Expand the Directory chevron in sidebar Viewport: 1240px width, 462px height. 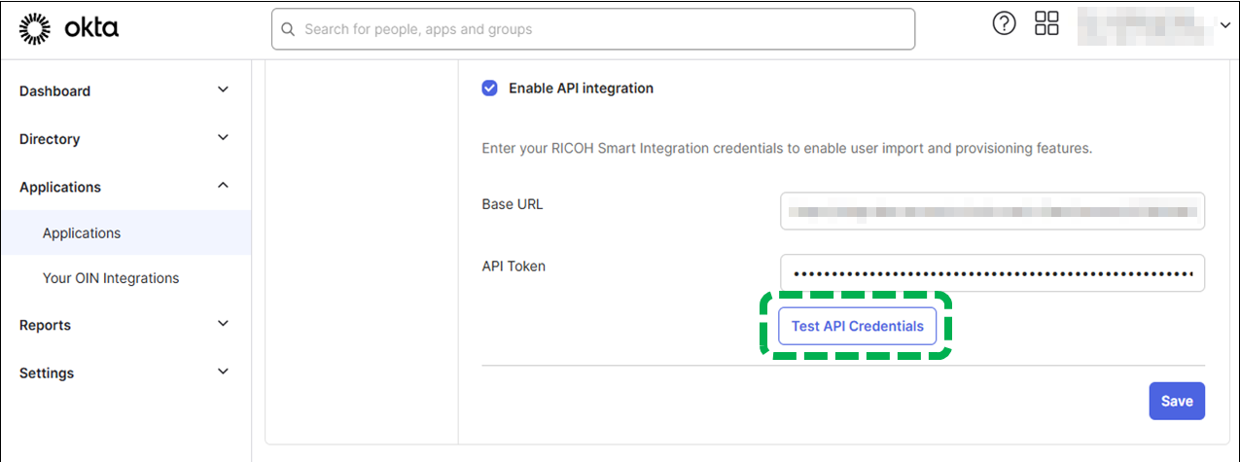[223, 138]
